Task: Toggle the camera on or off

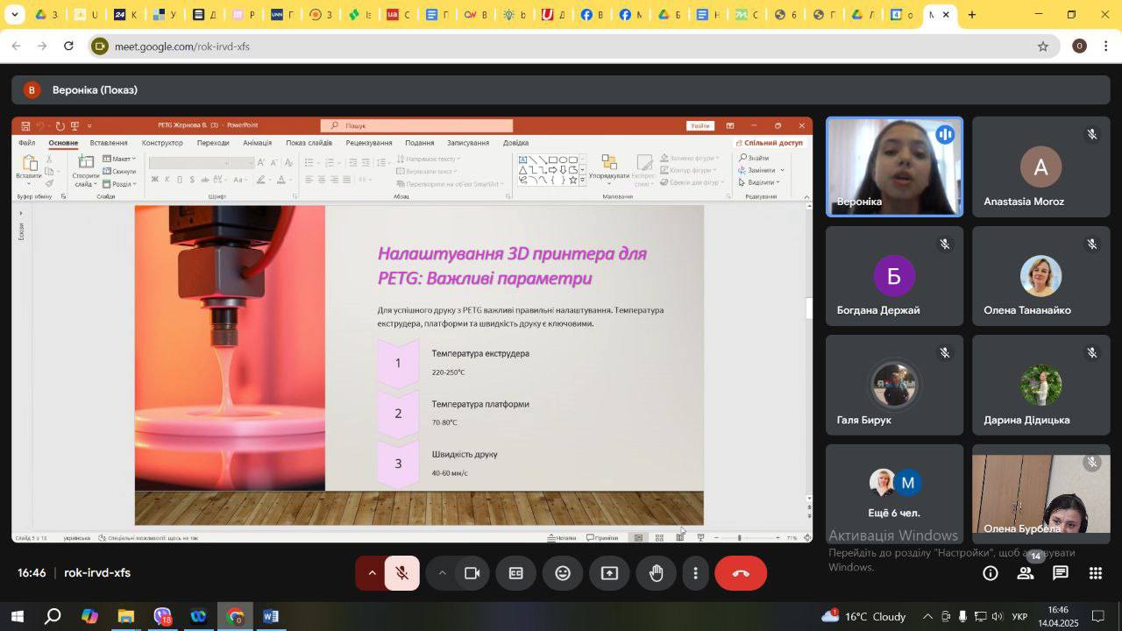Action: 472,573
